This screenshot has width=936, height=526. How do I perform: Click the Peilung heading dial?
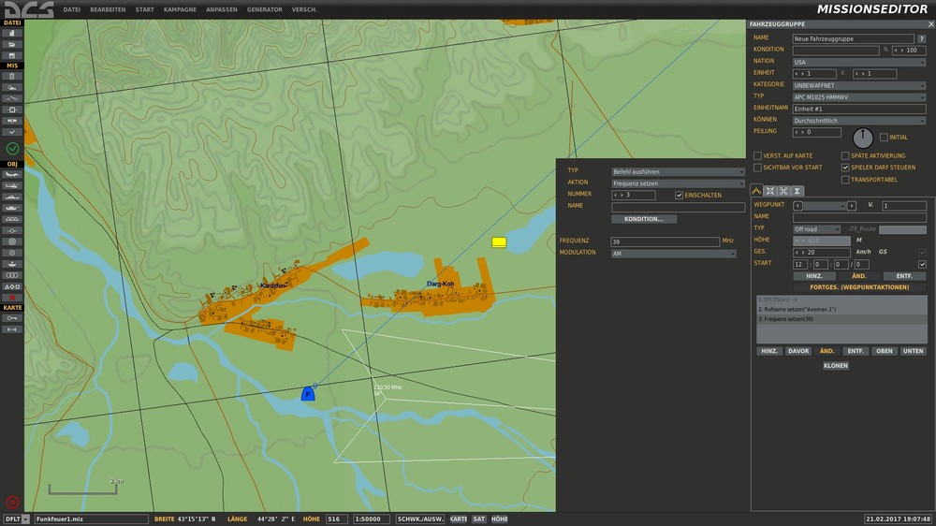tap(863, 138)
